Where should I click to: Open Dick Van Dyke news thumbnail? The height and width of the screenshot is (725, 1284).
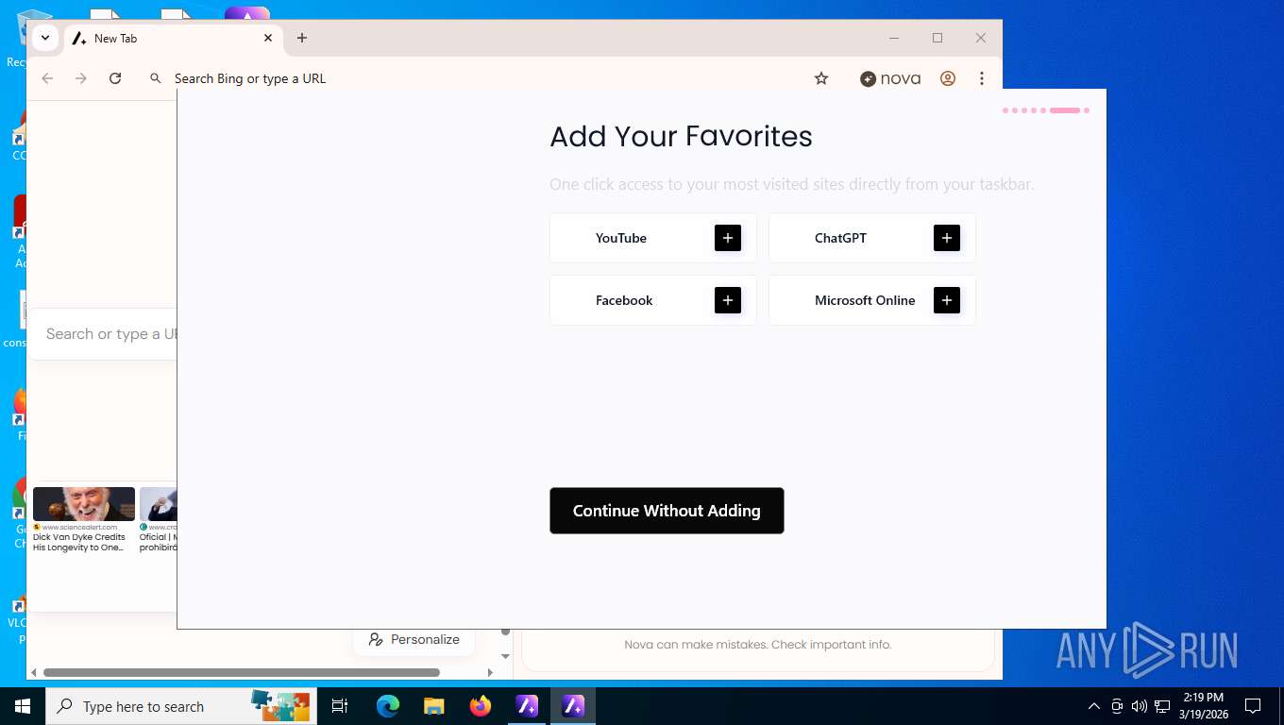84,504
